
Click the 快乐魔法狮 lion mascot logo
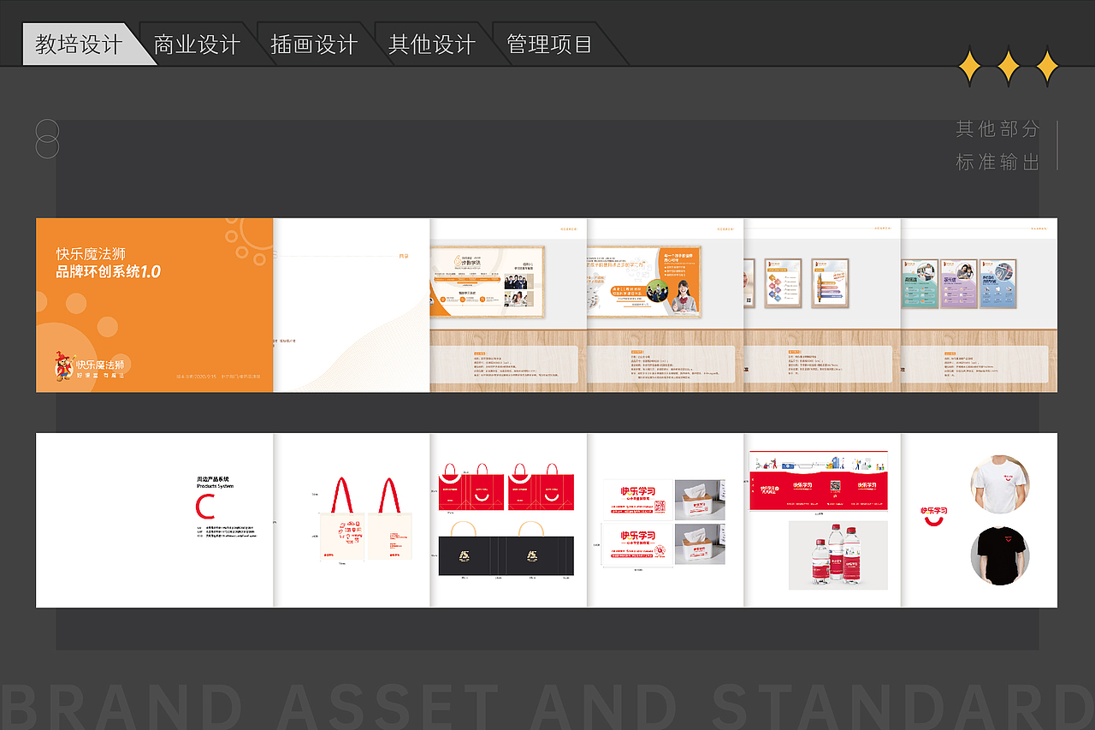90,365
